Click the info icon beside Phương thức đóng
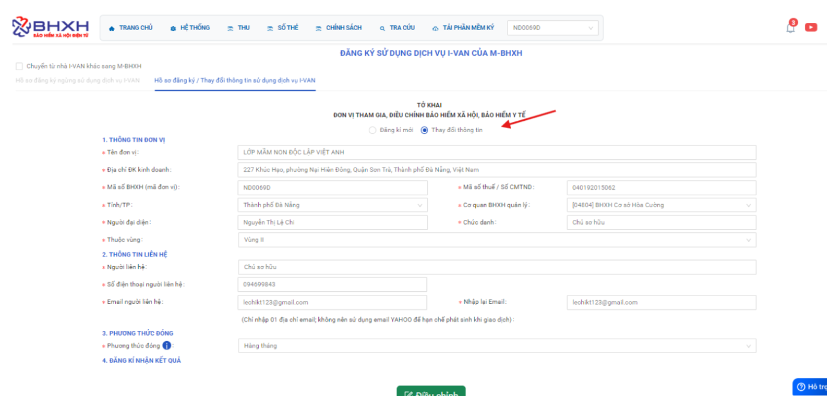This screenshot has width=827, height=415. 167,345
